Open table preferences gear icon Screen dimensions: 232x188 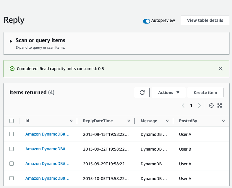click(x=211, y=105)
